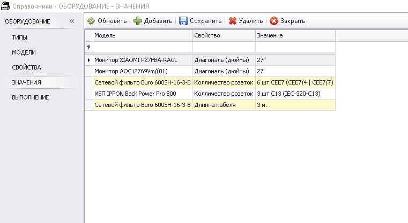Open the СВОЙСТВА section
Viewport: 408px width, 223px height.
pos(26,67)
